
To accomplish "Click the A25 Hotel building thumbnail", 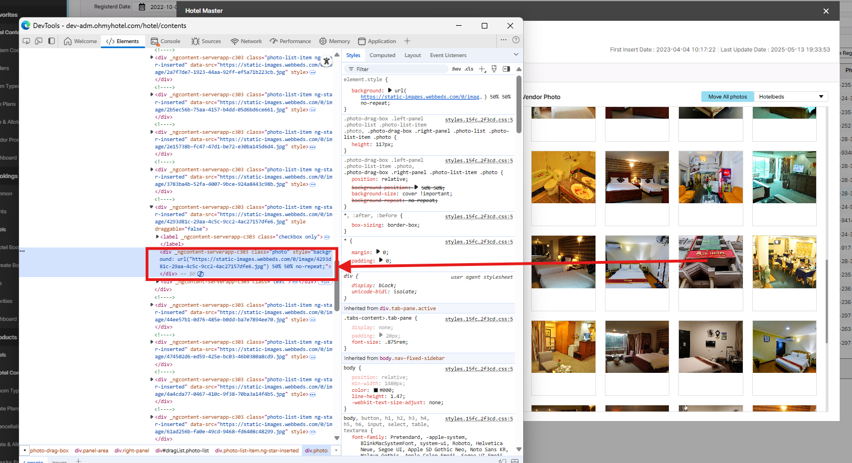I will pos(710,262).
